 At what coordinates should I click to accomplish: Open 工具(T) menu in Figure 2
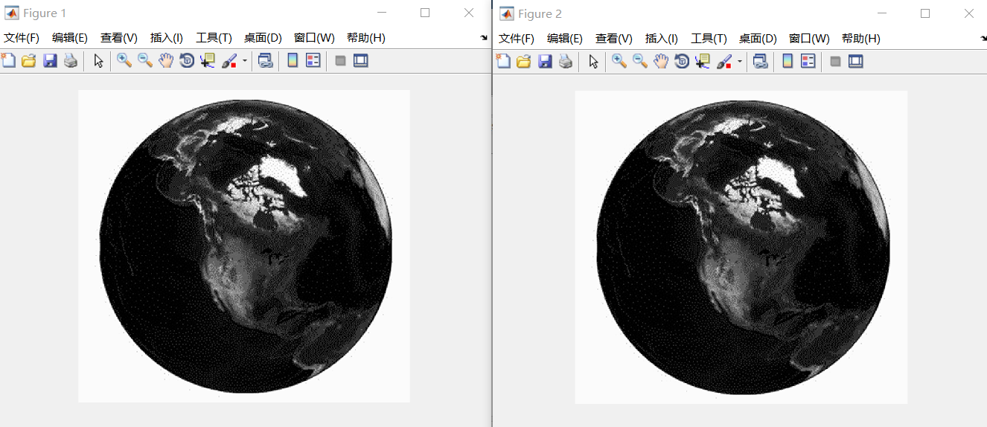pyautogui.click(x=709, y=38)
